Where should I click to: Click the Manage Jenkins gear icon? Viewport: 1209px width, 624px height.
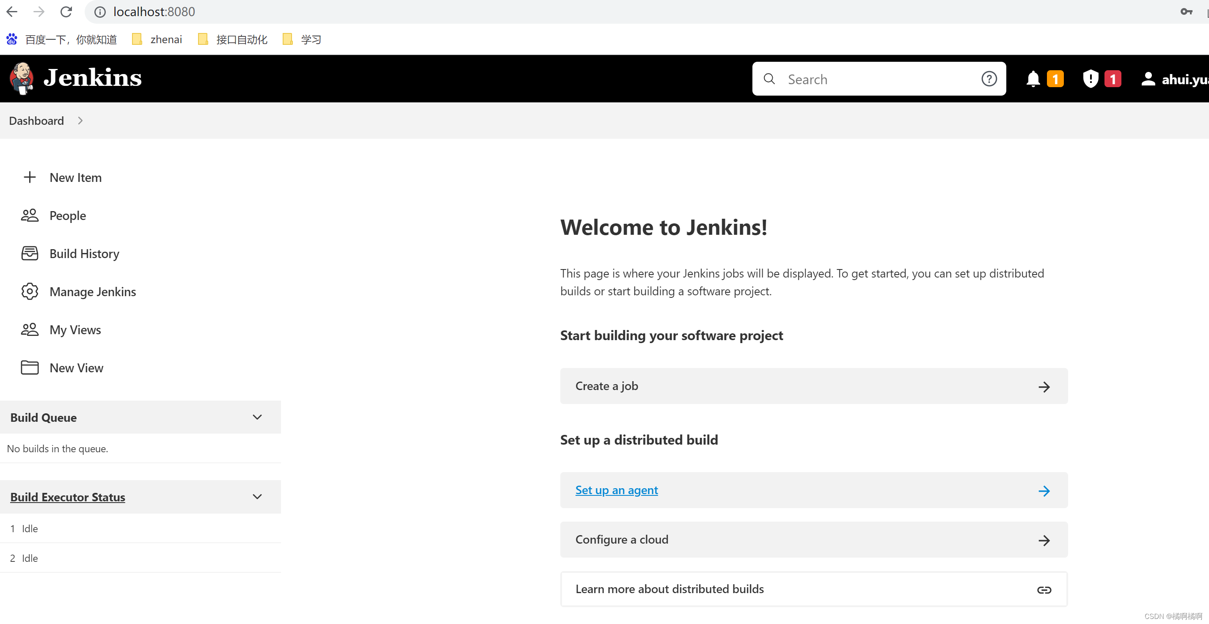pyautogui.click(x=30, y=291)
